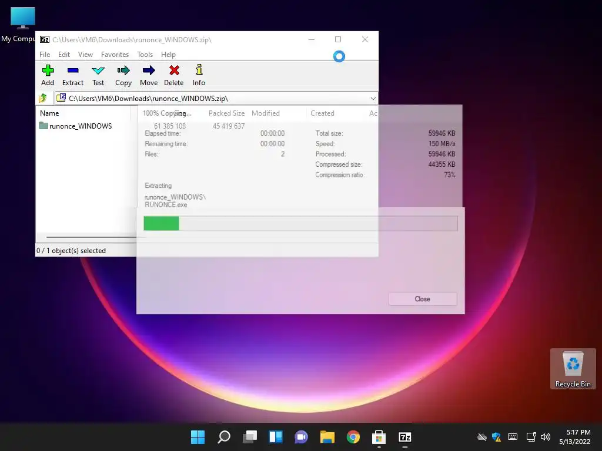Viewport: 602px width, 451px height.
Task: Launch Google Chrome from taskbar
Action: pos(353,437)
